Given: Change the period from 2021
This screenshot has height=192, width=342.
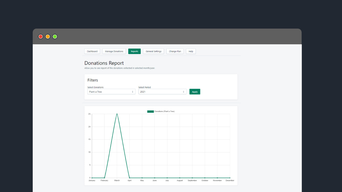Looking at the screenshot, I should pyautogui.click(x=184, y=91).
